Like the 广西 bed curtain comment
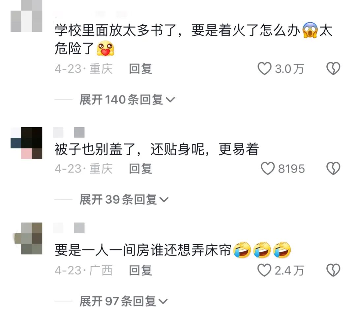The image size is (356, 311). point(264,270)
